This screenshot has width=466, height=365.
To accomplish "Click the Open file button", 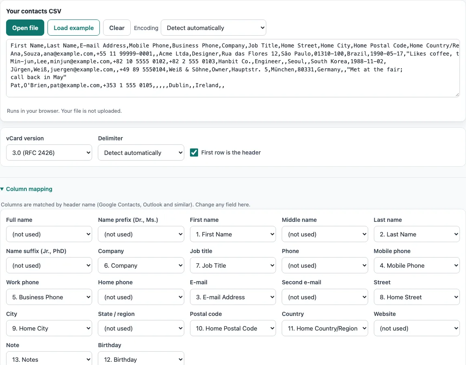I will (25, 28).
